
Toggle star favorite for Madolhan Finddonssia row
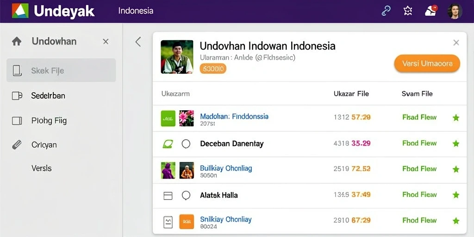coord(456,118)
